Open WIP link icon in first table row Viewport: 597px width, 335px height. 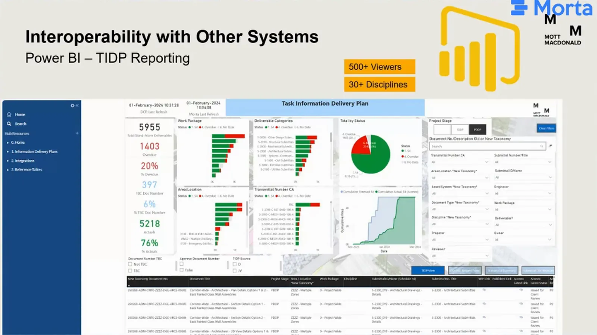(x=484, y=290)
